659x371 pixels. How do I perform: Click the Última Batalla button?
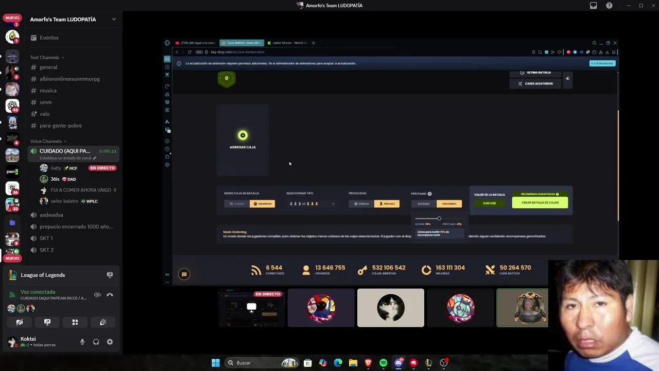(535, 73)
